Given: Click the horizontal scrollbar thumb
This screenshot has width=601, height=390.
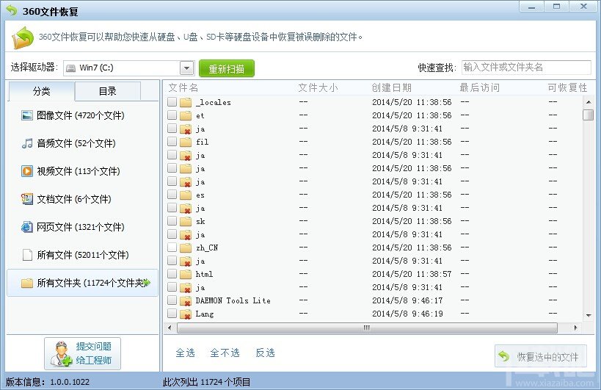Looking at the screenshot, I should point(367,328).
